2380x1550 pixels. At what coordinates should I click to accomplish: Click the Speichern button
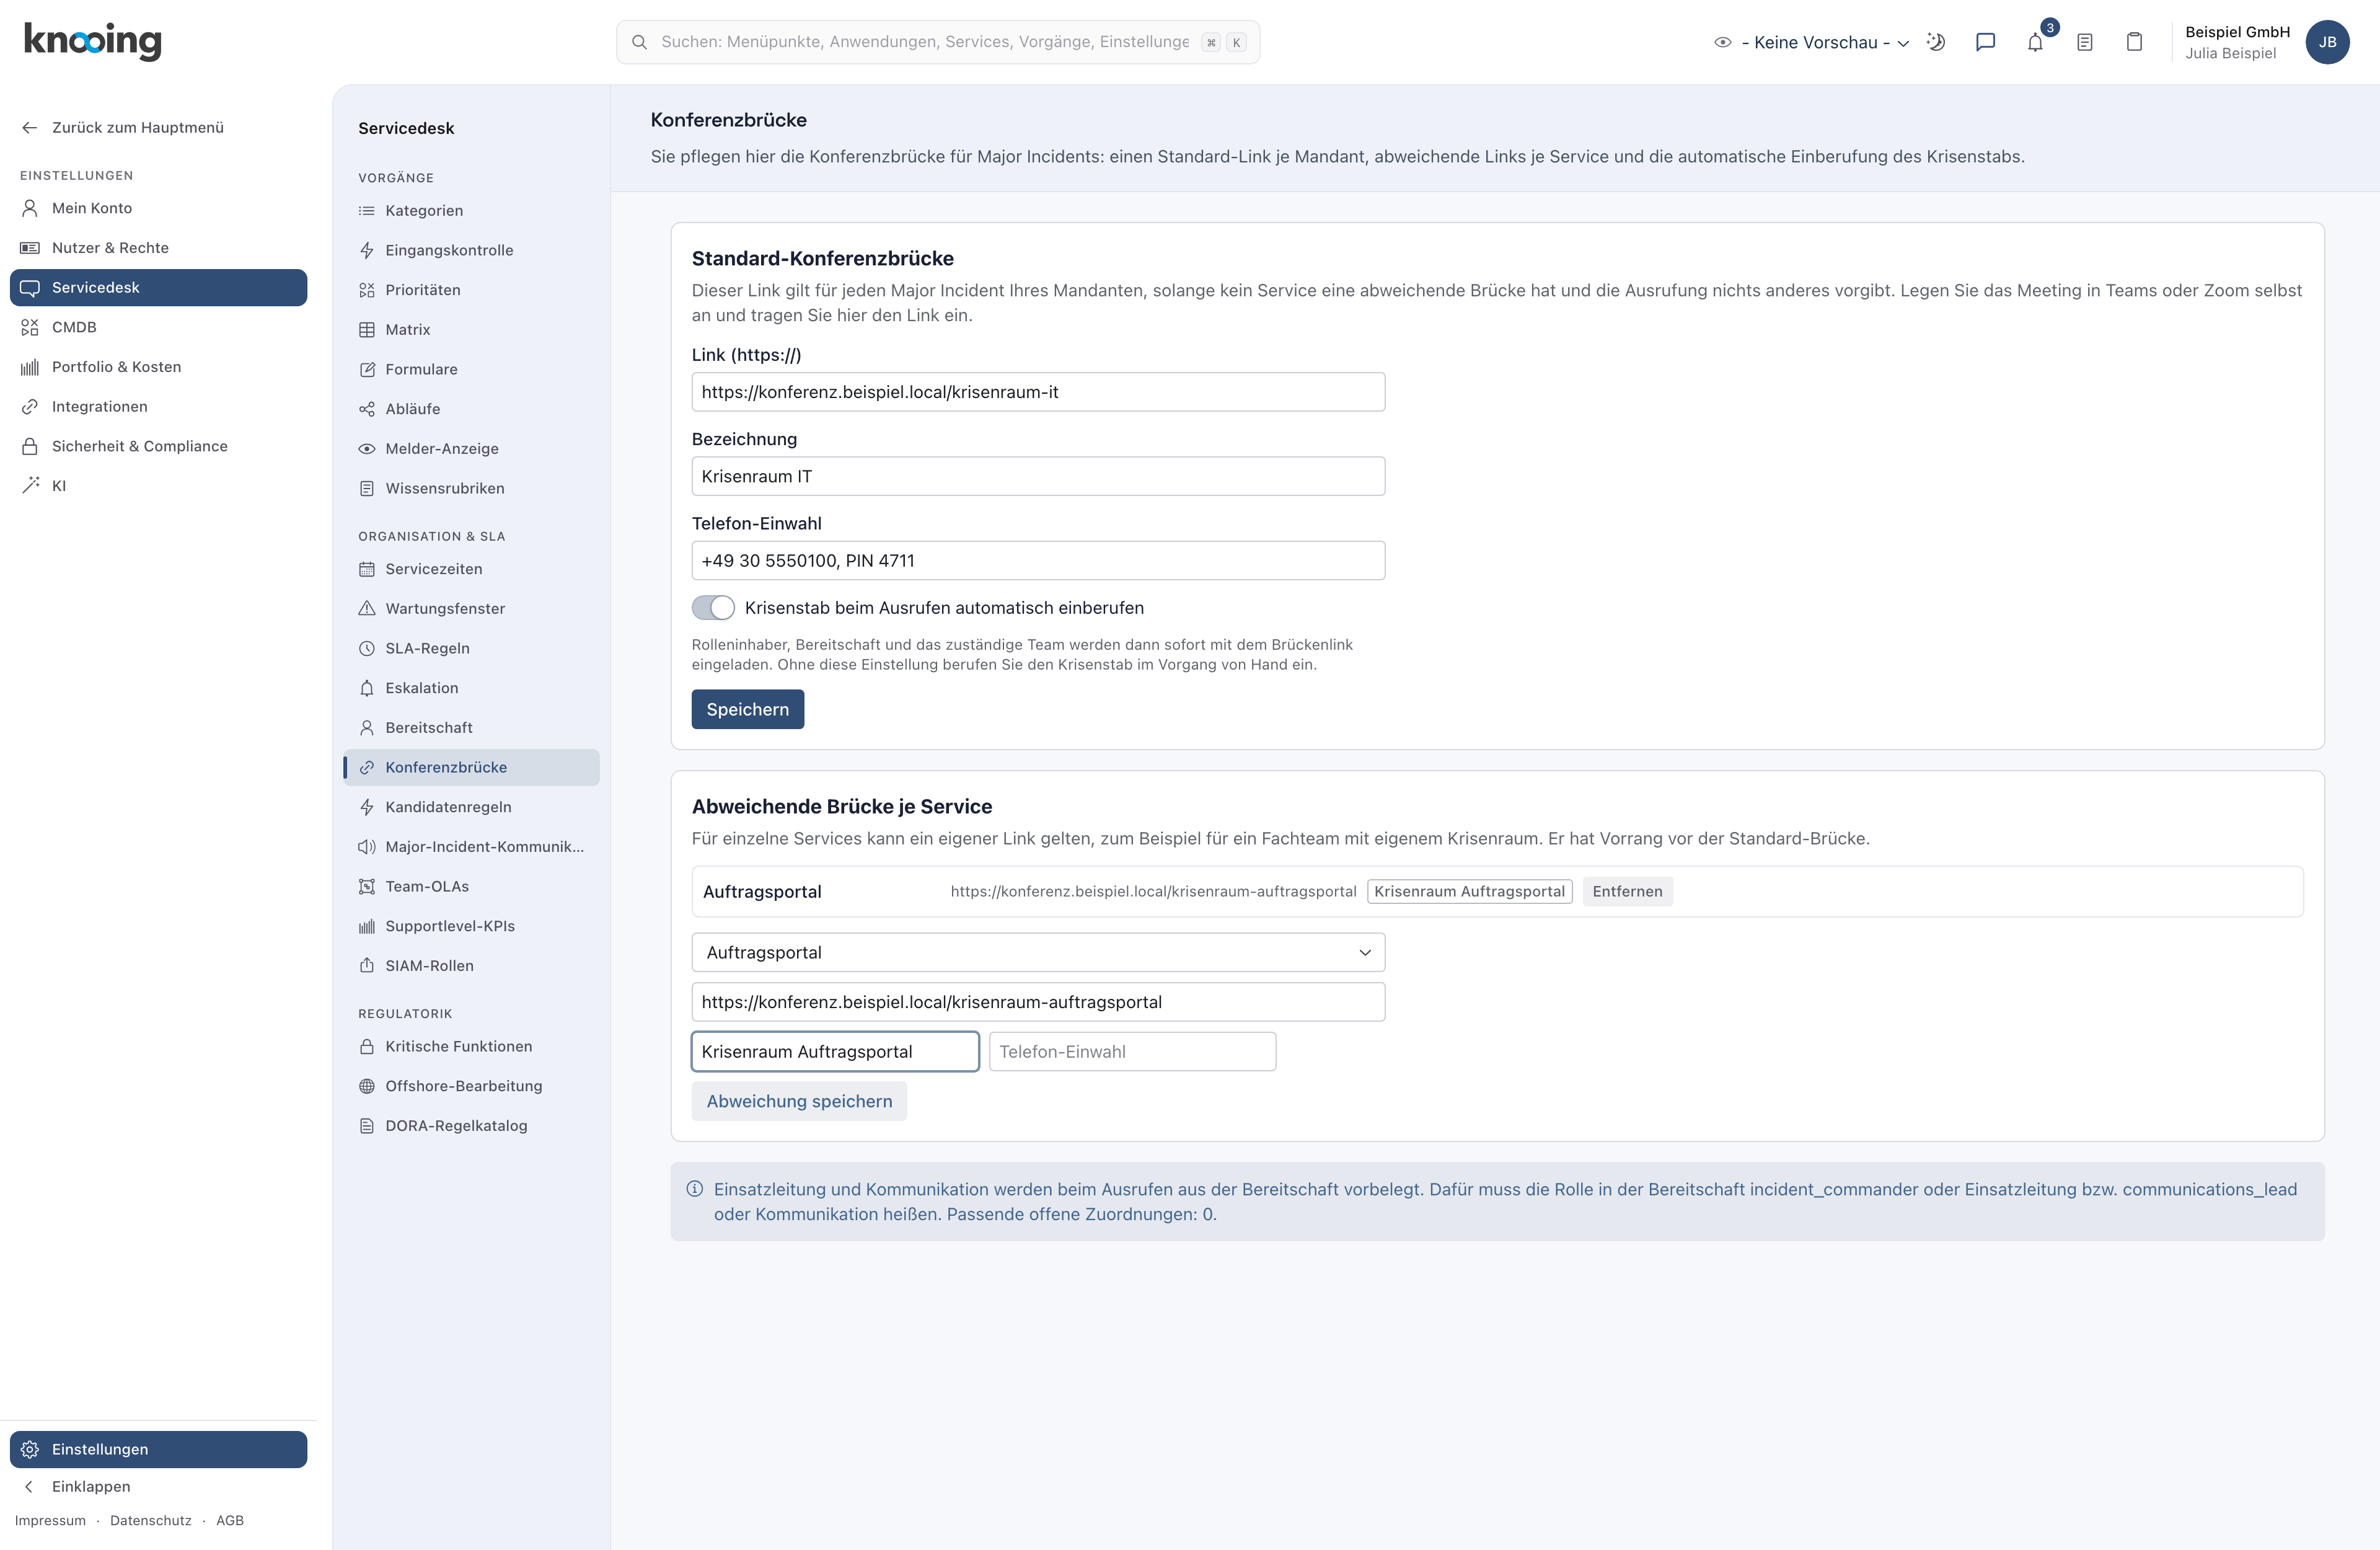747,709
